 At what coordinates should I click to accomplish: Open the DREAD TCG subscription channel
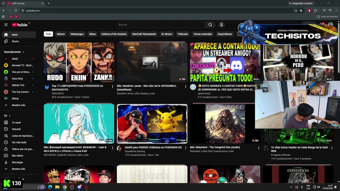(19, 85)
